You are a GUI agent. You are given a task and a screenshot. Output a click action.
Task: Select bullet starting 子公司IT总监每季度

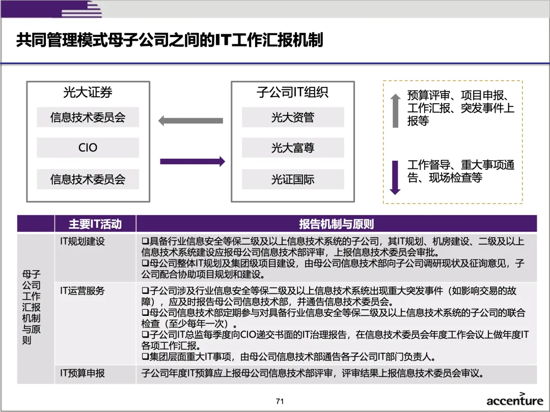[335, 340]
